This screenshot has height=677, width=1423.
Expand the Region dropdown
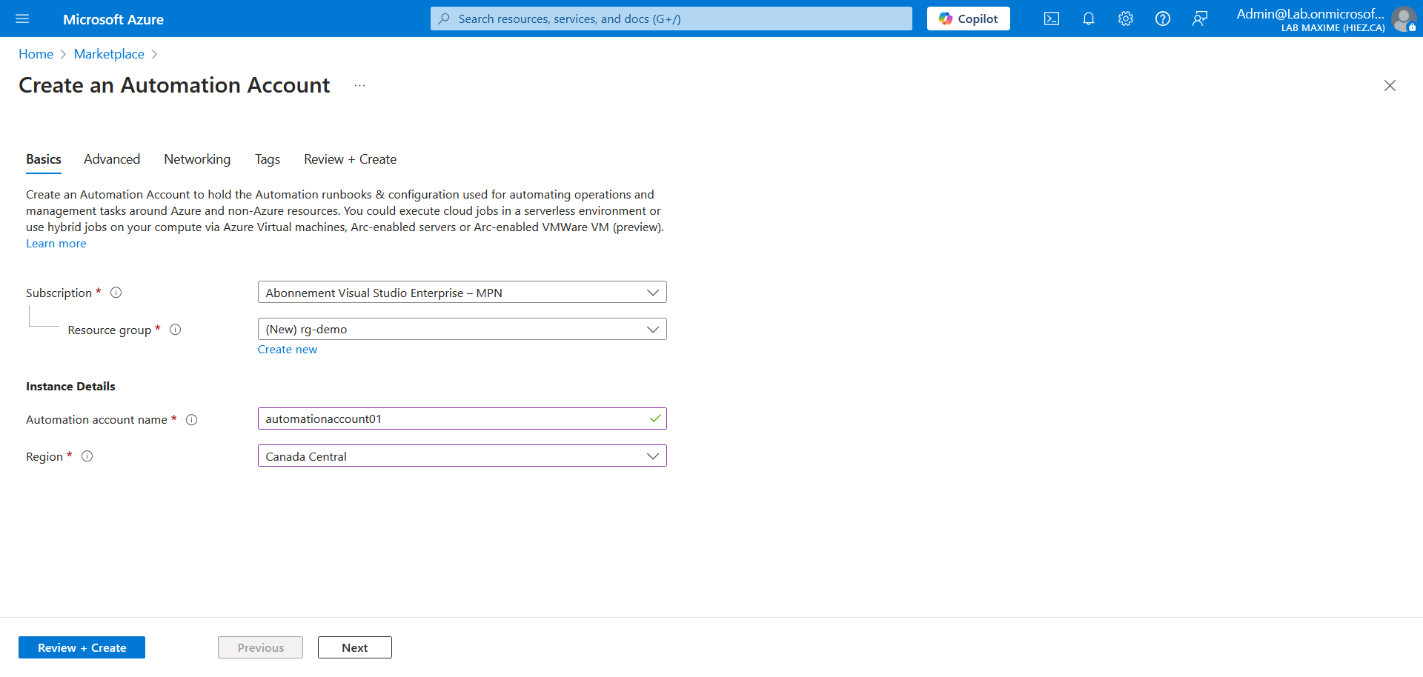(x=462, y=456)
